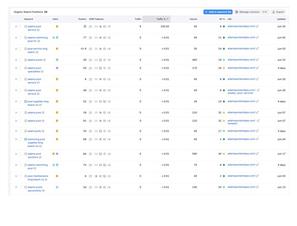The width and height of the screenshot is (297, 226).
Task: Open the Manage columns settings
Action: [x=252, y=12]
